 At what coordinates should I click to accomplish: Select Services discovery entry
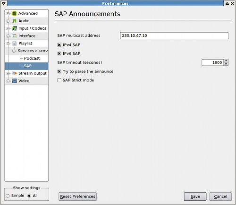[x=33, y=51]
